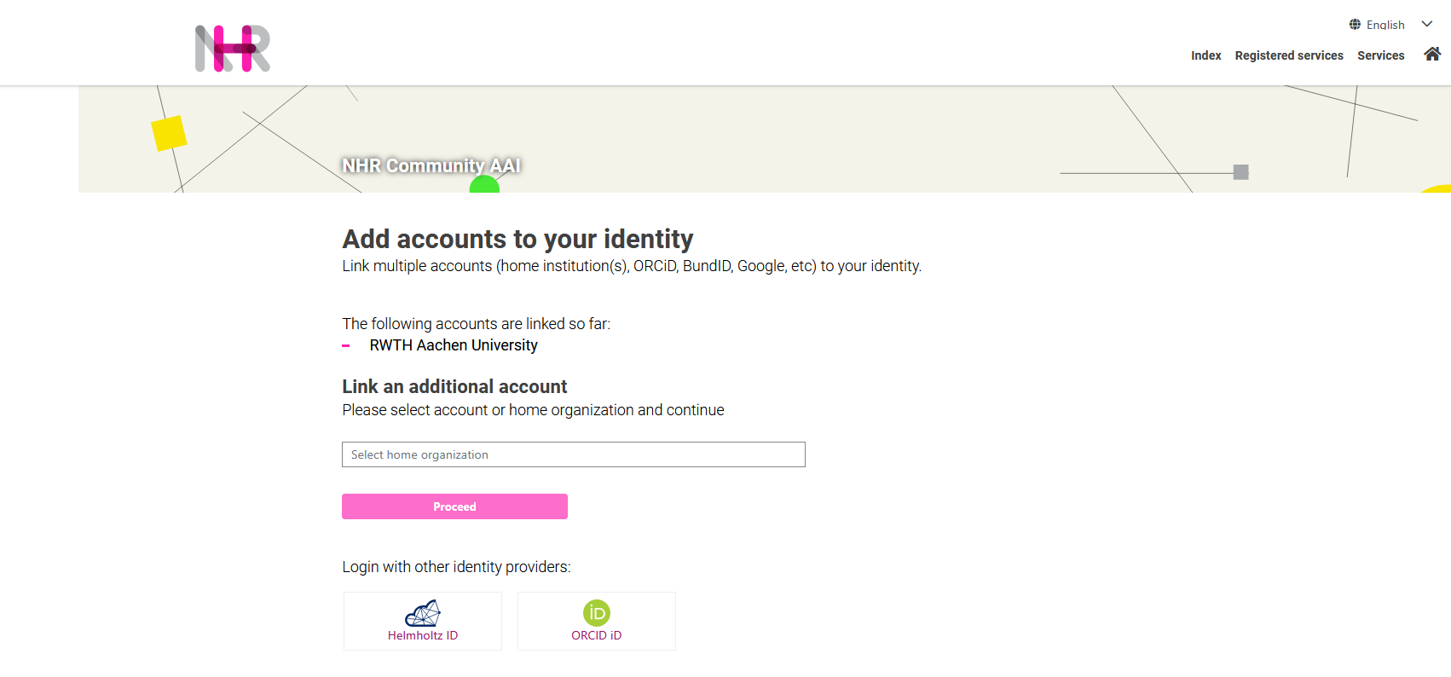Expand the language chevron at top right
The height and width of the screenshot is (677, 1451).
1426,24
